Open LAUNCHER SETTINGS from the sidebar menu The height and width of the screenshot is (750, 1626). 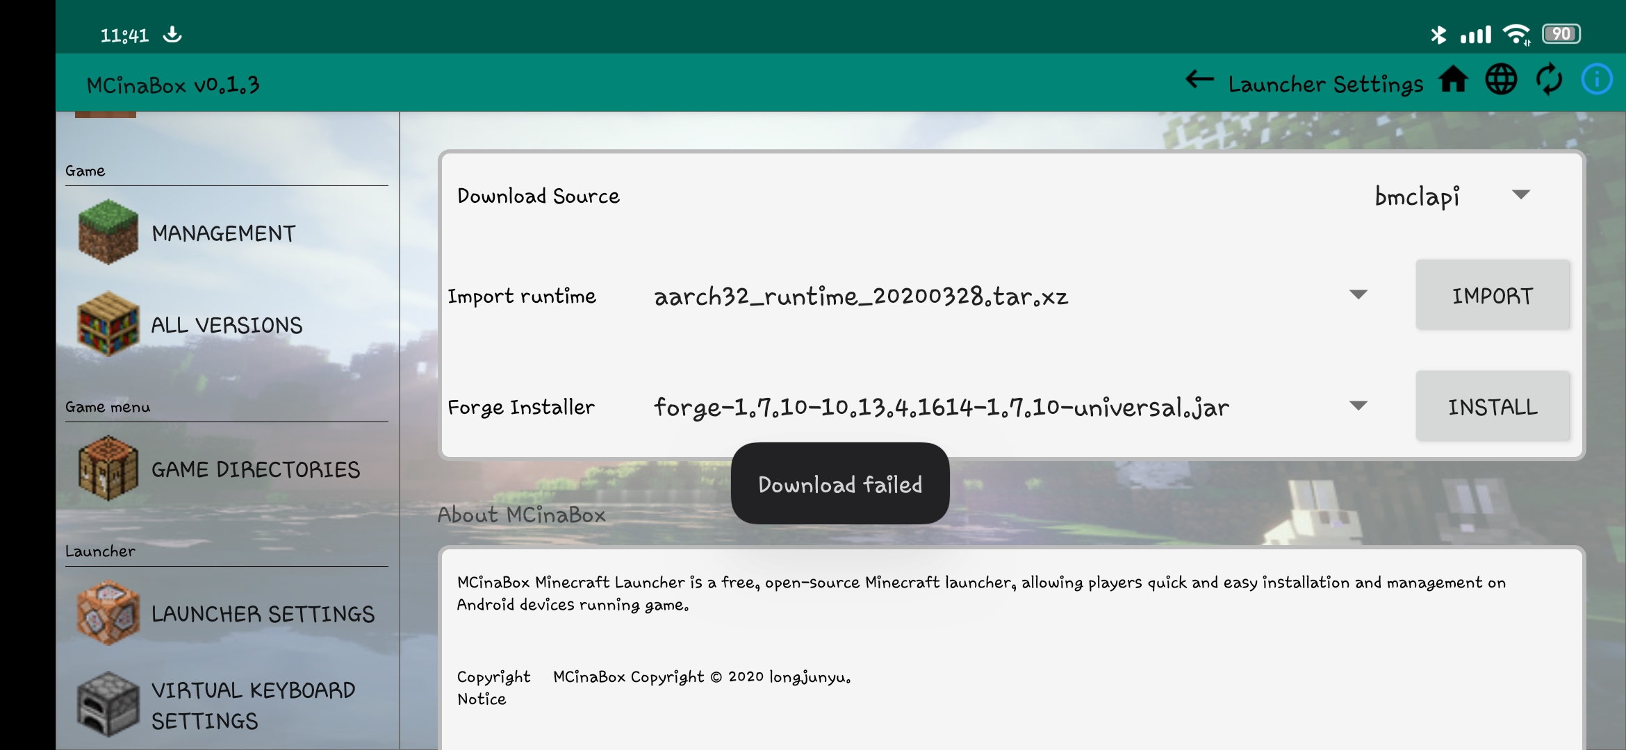coord(263,614)
